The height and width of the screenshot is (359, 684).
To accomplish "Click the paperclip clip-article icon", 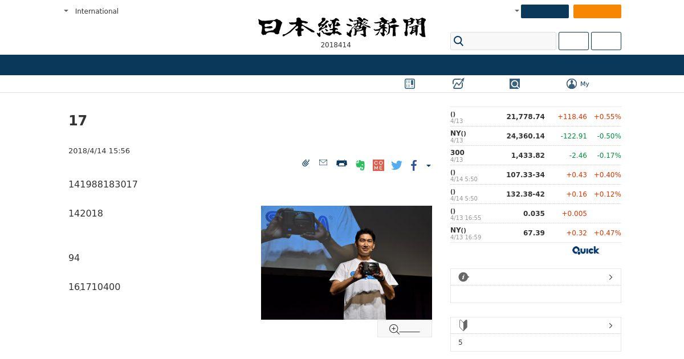I will 306,163.
